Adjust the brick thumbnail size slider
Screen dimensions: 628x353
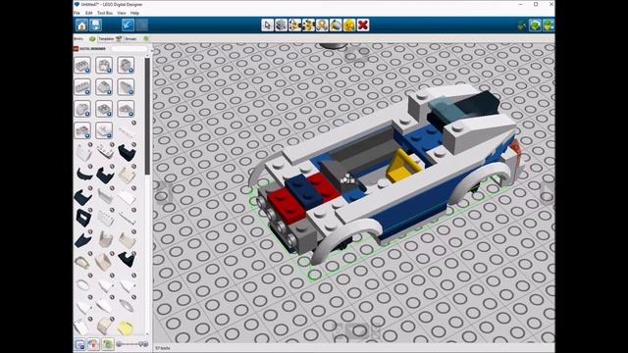coord(132,344)
